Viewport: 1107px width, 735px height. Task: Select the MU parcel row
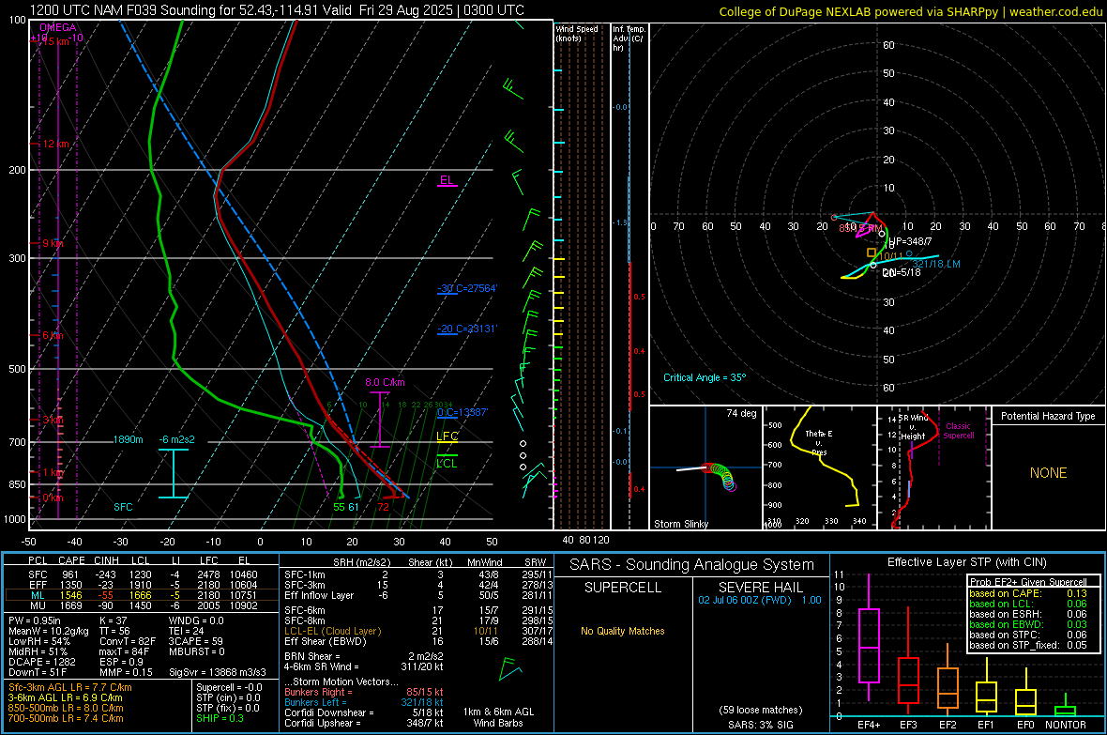pyautogui.click(x=142, y=605)
